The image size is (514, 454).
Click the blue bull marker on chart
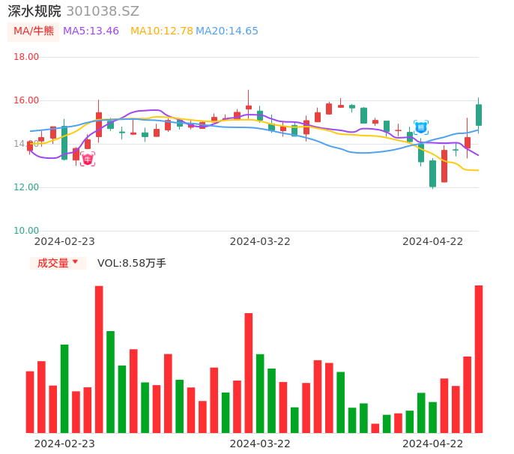pyautogui.click(x=421, y=127)
